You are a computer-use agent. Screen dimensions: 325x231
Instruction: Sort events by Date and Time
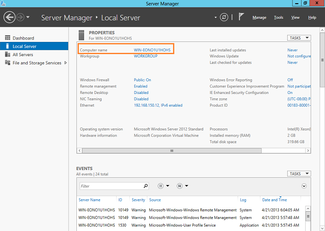pyautogui.click(x=275, y=200)
